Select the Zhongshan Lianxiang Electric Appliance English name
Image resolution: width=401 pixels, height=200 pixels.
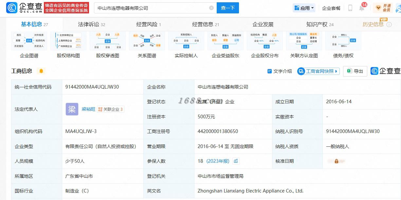click(250, 191)
